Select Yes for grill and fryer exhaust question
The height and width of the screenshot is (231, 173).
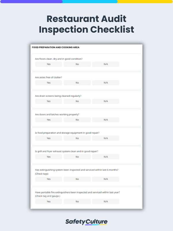pyautogui.click(x=48, y=157)
